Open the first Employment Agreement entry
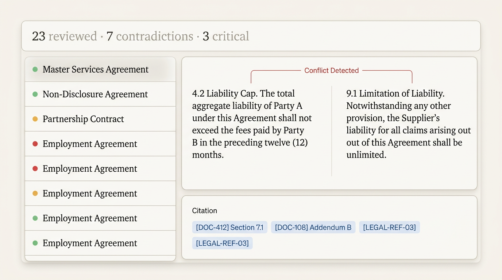 click(x=90, y=144)
